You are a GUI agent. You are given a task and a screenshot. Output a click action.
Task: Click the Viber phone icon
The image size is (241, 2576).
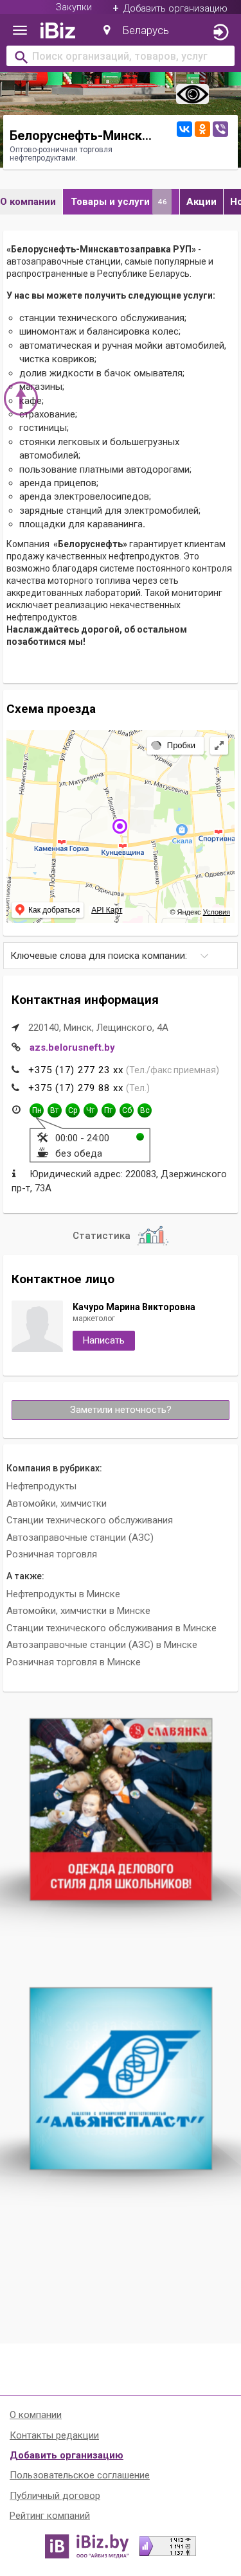click(220, 129)
